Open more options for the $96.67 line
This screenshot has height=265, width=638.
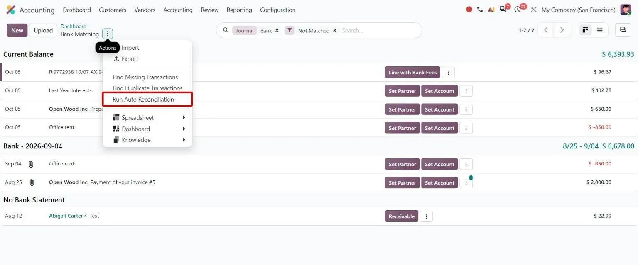448,72
